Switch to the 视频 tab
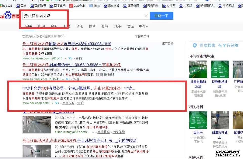The height and width of the screenshot is (159, 243). pyautogui.click(x=105, y=26)
